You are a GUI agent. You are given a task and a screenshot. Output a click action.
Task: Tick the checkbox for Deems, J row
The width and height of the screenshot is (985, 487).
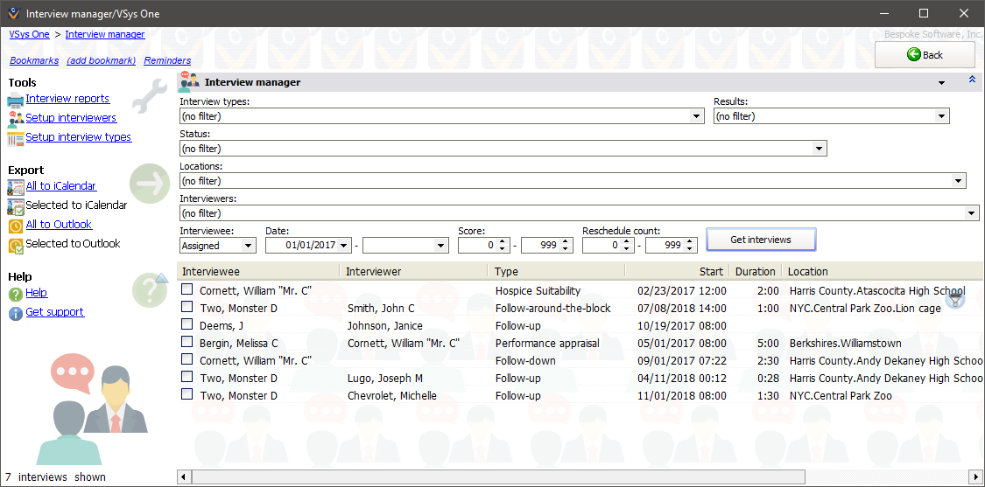click(187, 325)
